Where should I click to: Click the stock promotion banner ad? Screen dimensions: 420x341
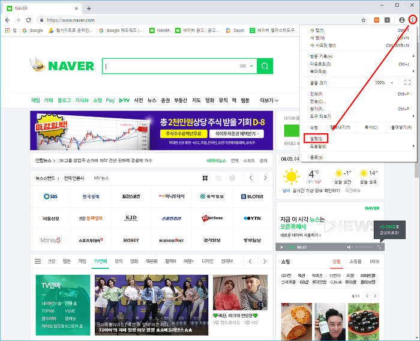click(151, 130)
